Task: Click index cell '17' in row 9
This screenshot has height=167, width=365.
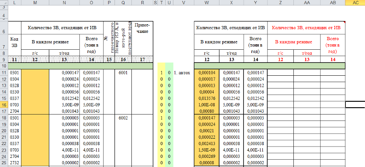Action: pyautogui.click(x=142, y=60)
